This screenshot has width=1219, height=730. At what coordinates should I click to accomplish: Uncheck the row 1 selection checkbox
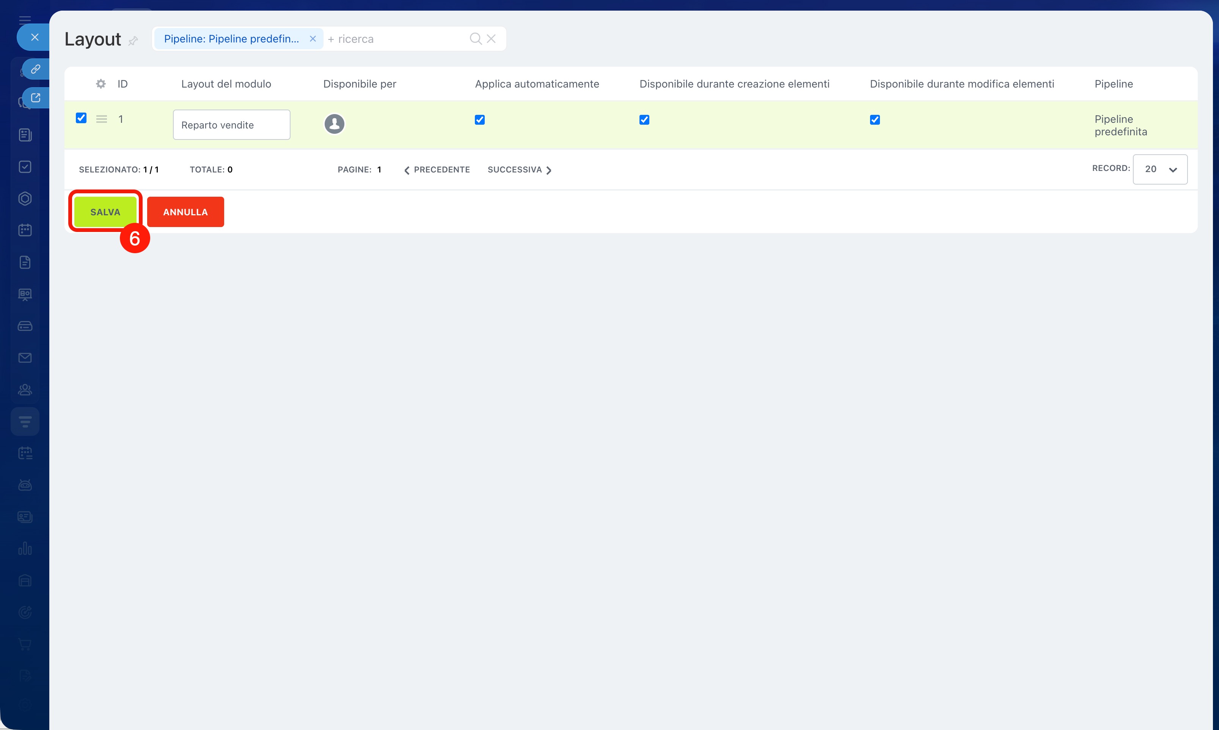[x=81, y=118]
